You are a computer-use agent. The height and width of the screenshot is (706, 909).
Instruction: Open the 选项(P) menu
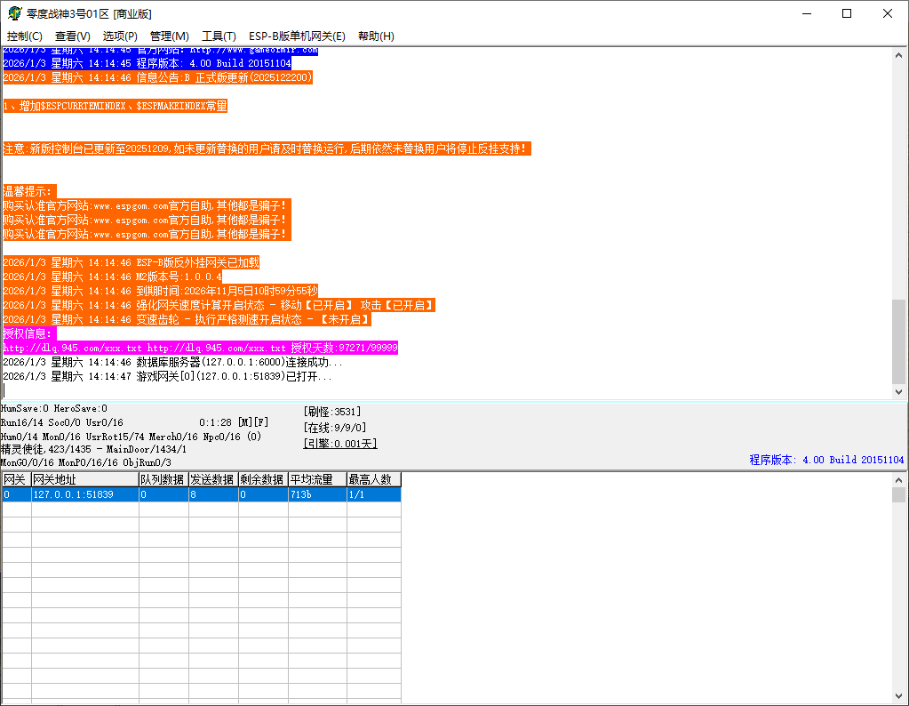[120, 36]
